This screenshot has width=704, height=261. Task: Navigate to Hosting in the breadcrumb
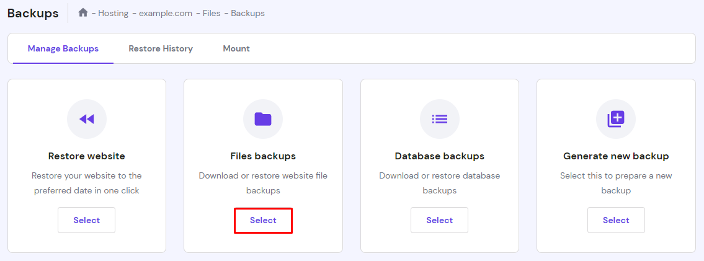coord(113,13)
